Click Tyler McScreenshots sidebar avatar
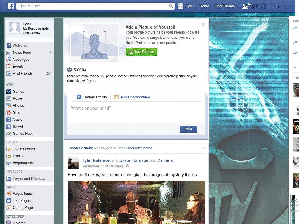This screenshot has height=224, width=299. (x=15, y=28)
